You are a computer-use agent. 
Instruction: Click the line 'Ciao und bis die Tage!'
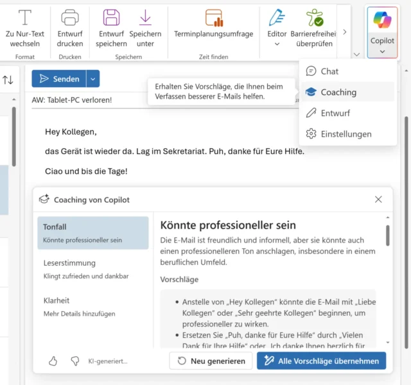pyautogui.click(x=86, y=171)
